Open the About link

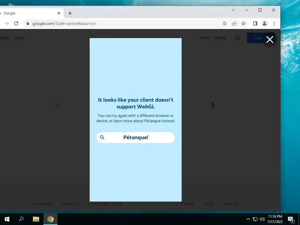pos(5,38)
